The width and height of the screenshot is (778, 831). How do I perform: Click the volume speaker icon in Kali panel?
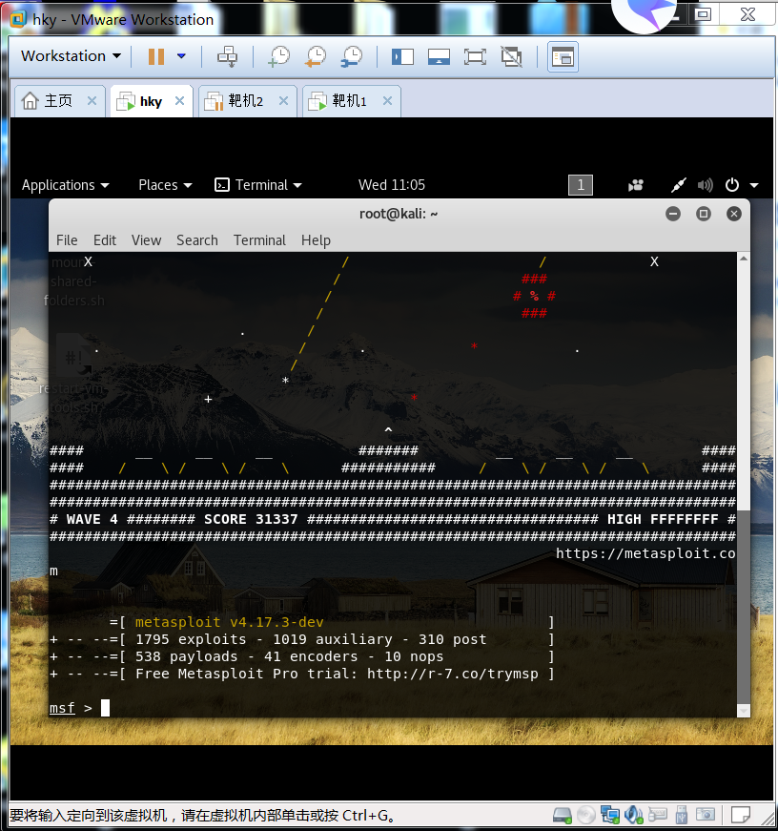(705, 185)
